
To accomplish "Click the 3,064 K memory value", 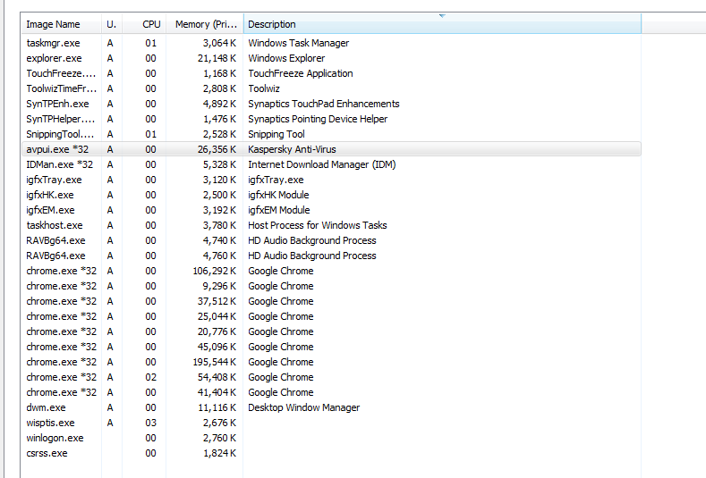I will [219, 43].
